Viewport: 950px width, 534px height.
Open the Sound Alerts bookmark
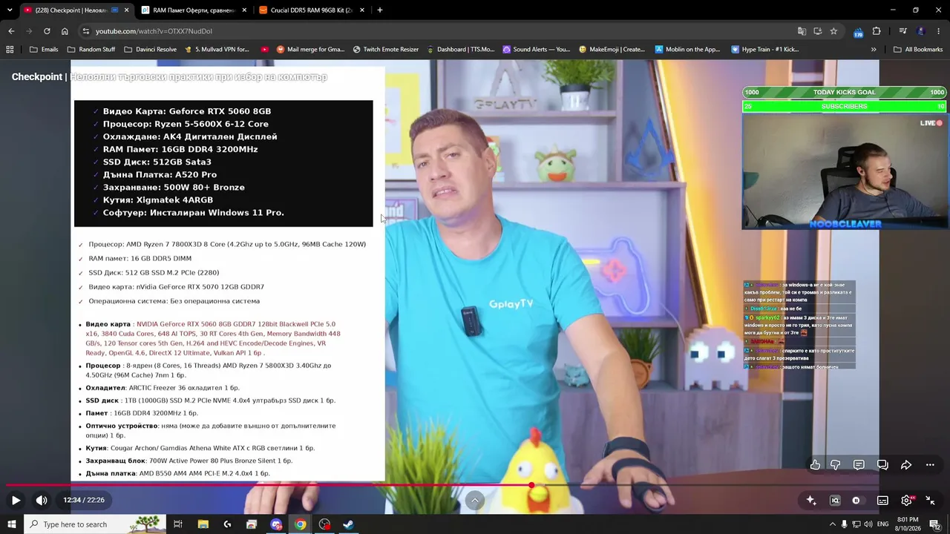click(x=537, y=50)
